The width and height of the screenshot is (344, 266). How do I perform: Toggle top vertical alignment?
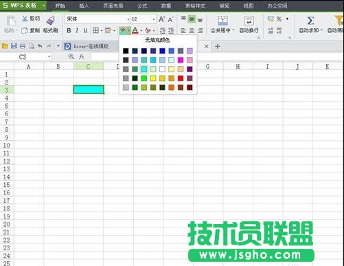[x=183, y=19]
